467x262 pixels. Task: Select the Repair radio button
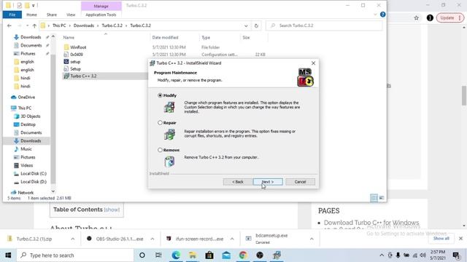tap(161, 123)
